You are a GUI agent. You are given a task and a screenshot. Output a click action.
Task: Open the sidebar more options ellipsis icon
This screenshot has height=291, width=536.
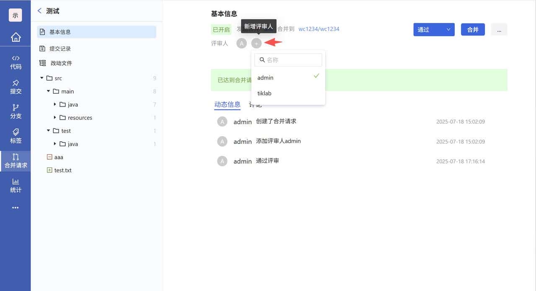15,207
